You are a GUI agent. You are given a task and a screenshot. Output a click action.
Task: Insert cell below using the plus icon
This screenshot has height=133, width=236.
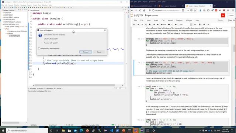(x=138, y=24)
